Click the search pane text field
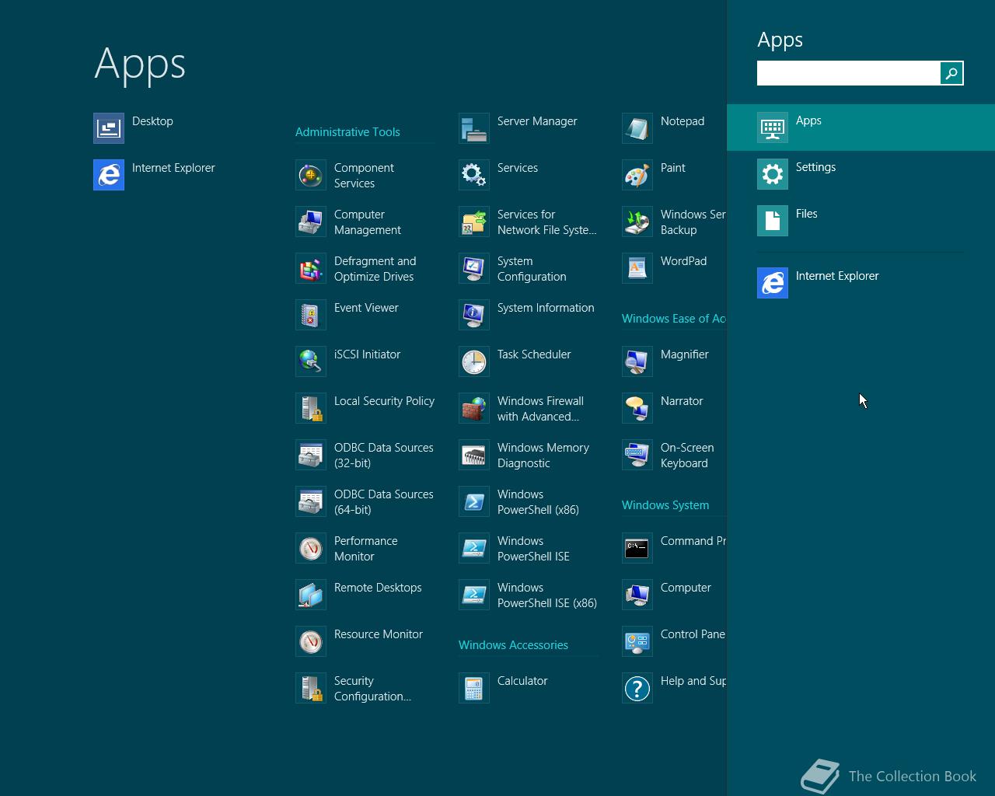 coord(848,73)
